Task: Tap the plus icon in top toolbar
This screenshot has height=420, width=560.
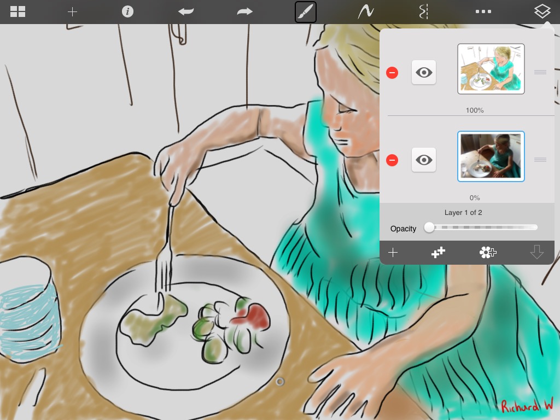Action: coord(72,11)
